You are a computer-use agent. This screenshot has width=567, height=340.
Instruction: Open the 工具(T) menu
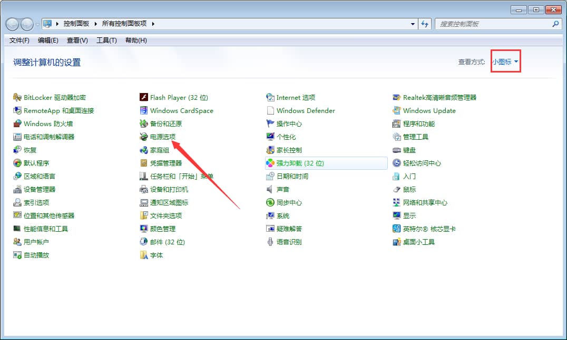pos(106,40)
